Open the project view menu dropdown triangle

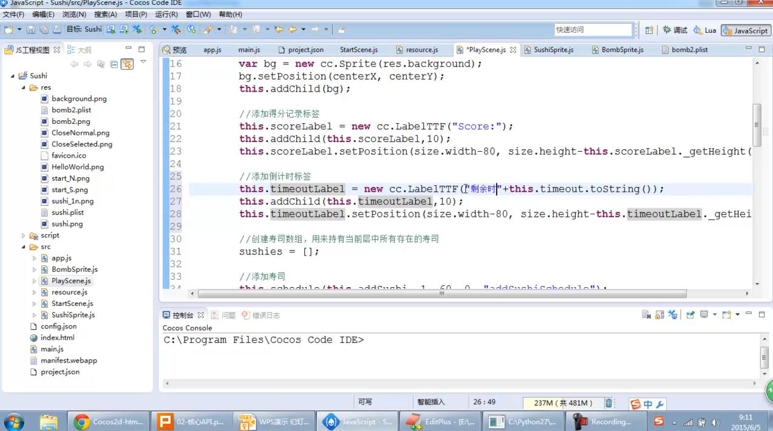[x=143, y=62]
